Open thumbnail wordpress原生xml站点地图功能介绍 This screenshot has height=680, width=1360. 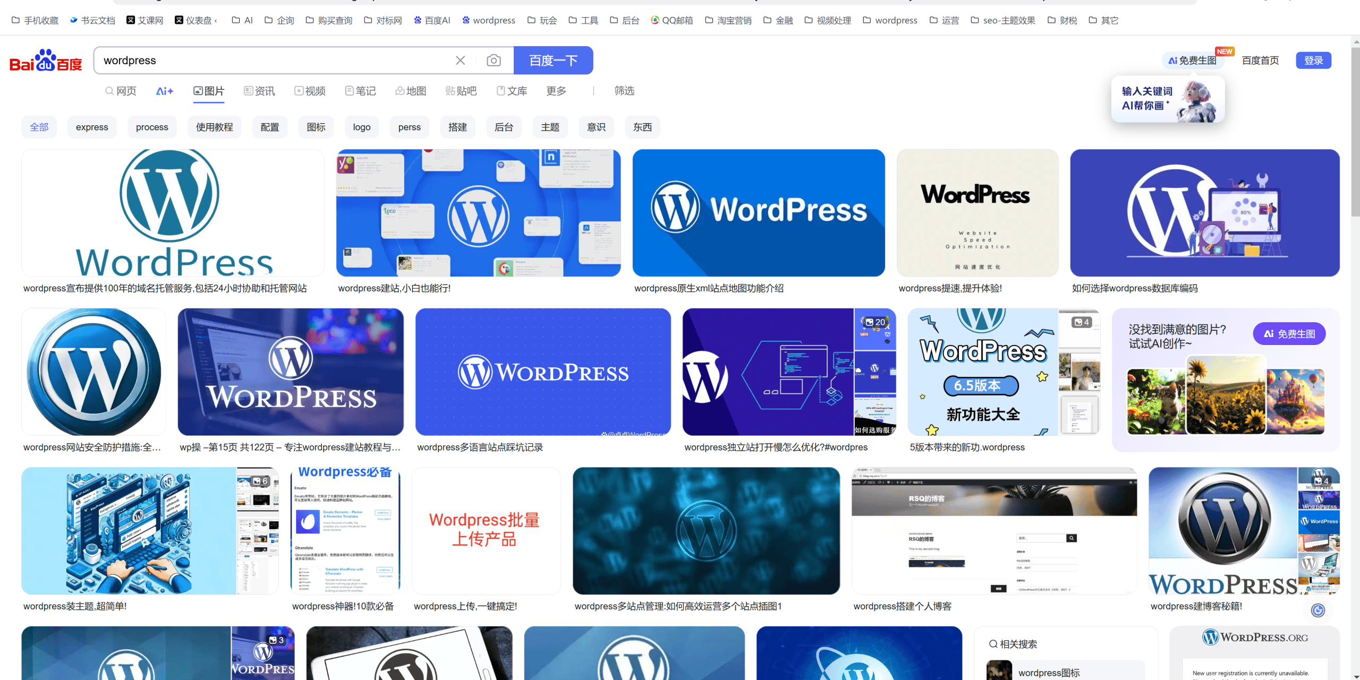pos(759,213)
